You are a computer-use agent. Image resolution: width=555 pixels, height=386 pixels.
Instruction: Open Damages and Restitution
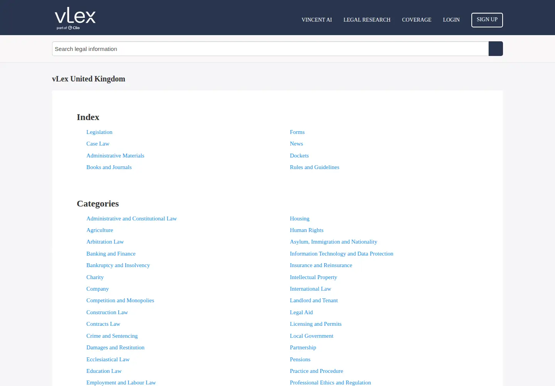point(116,347)
